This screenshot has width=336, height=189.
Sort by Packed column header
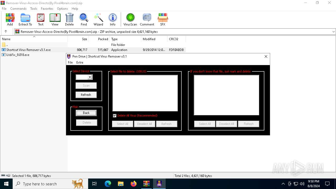(x=99, y=39)
